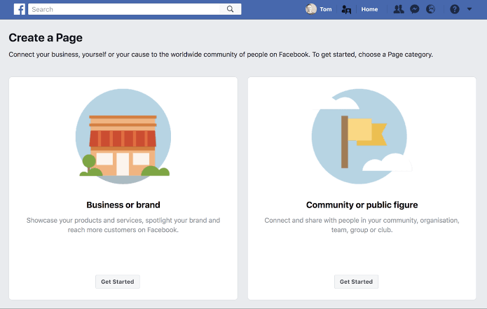Open the Notifications globe icon
Screen dimensions: 487x309
(430, 9)
